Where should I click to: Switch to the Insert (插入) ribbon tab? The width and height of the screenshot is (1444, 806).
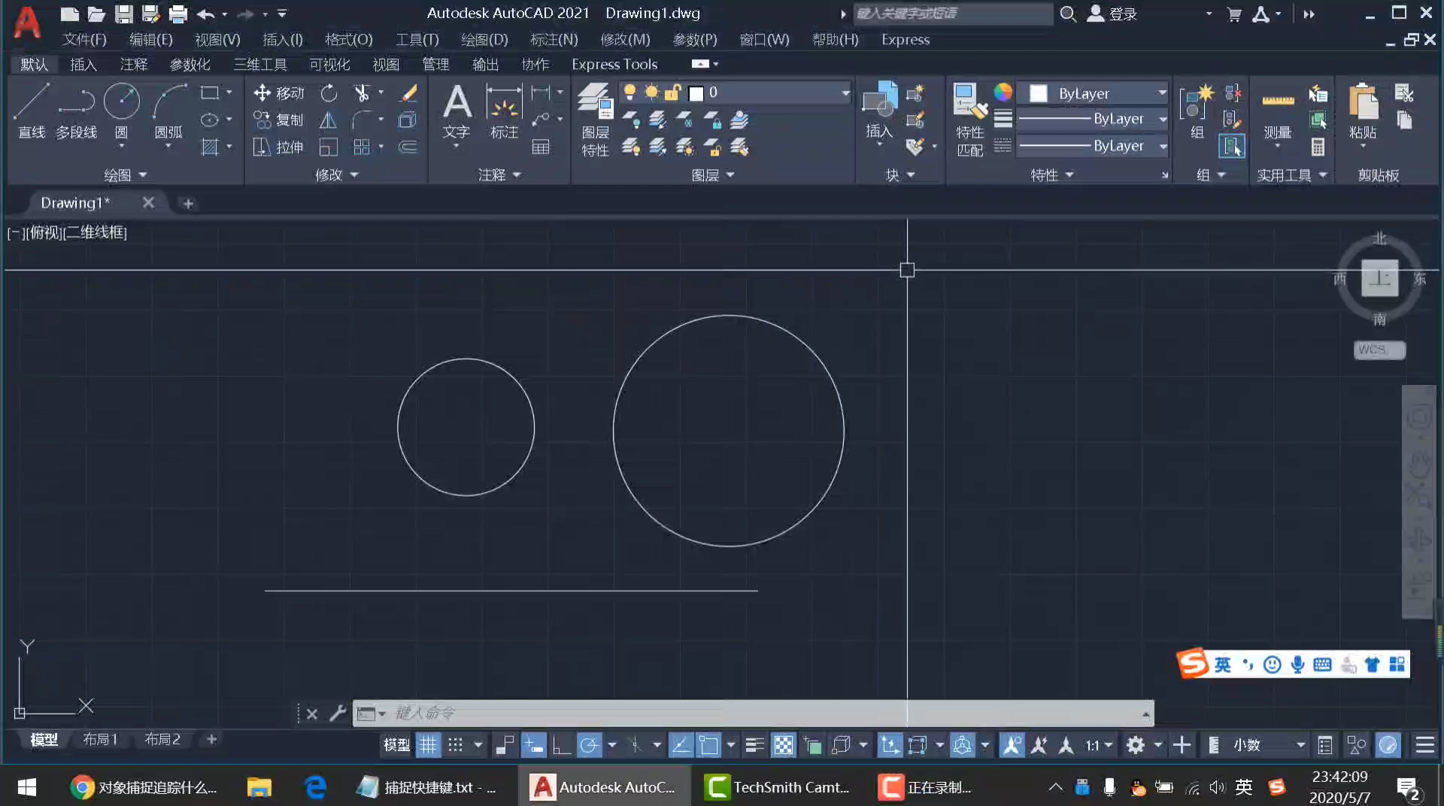click(x=83, y=65)
